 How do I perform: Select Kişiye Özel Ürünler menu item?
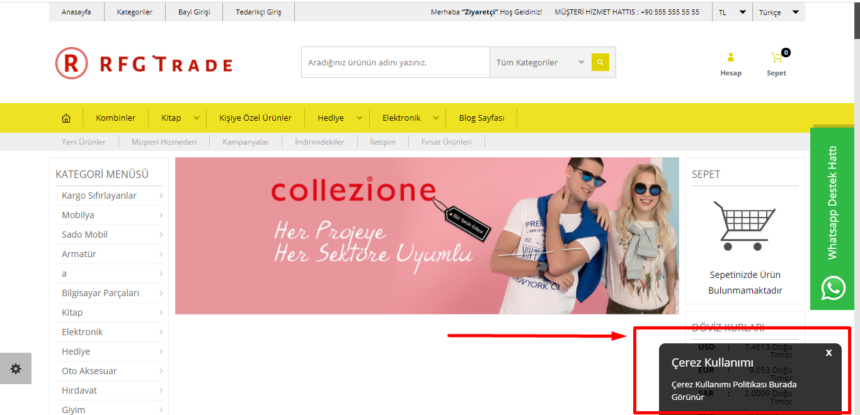pos(255,118)
